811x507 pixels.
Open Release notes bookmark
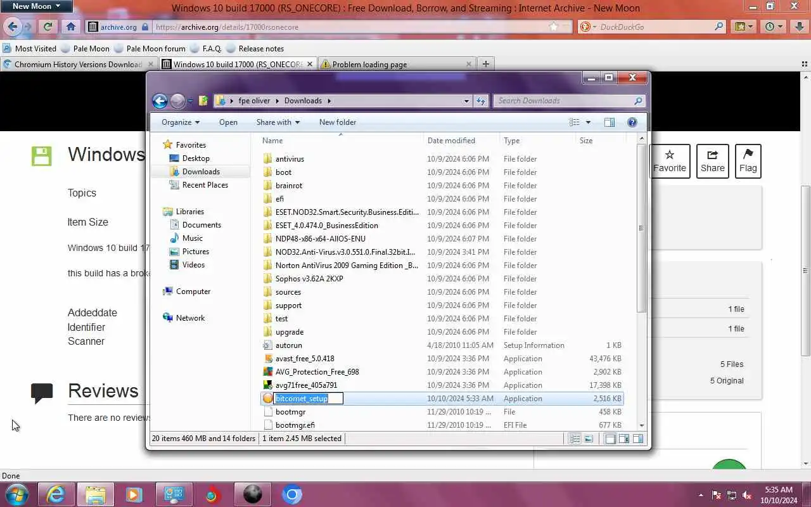[x=255, y=48]
